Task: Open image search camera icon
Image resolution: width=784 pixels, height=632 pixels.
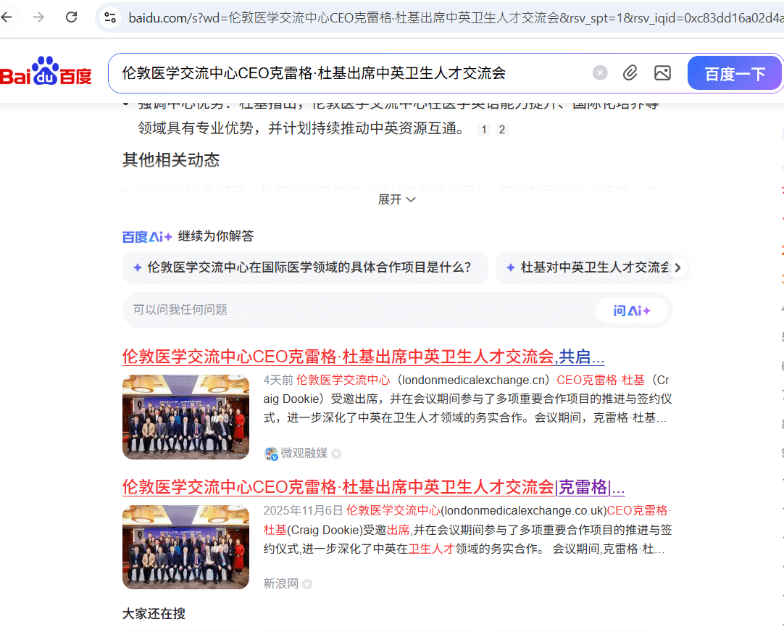Action: click(x=662, y=72)
